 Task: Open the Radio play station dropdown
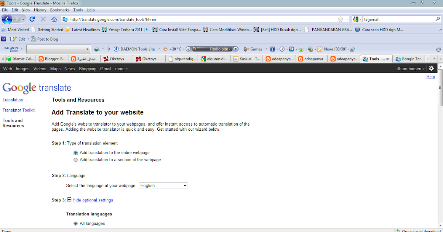[x=230, y=49]
